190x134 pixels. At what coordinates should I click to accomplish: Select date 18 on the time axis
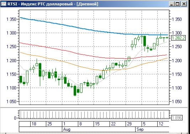click(x=34, y=124)
